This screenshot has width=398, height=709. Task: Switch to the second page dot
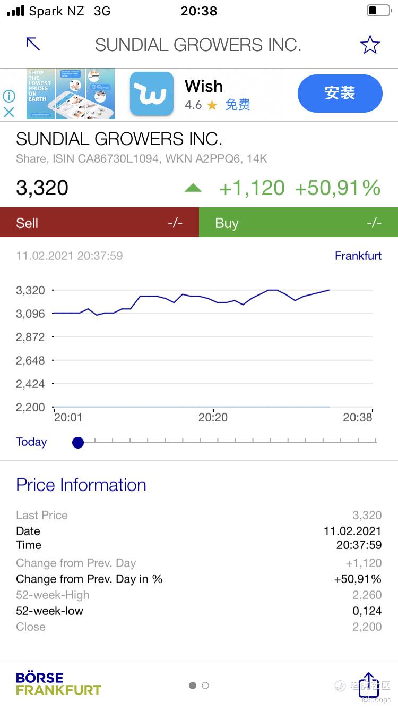pyautogui.click(x=205, y=686)
